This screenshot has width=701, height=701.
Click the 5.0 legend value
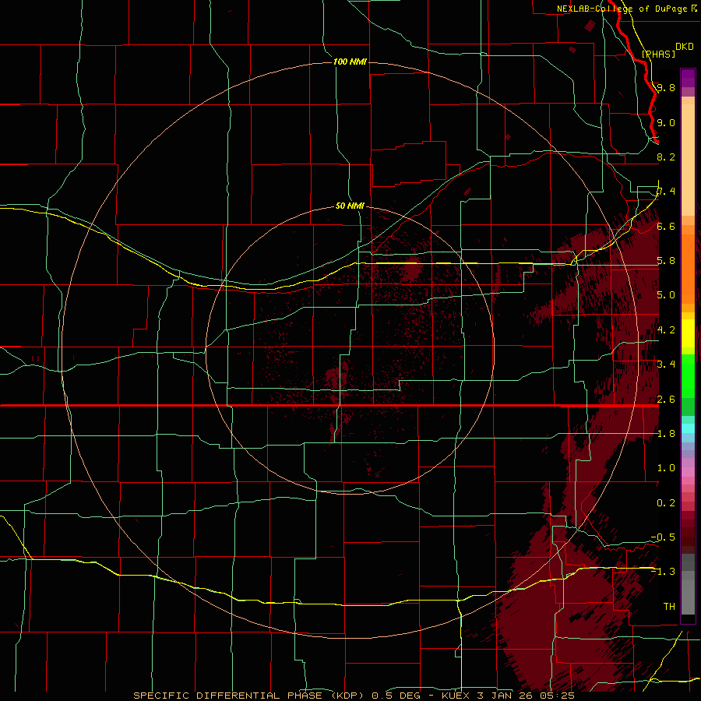coord(666,295)
